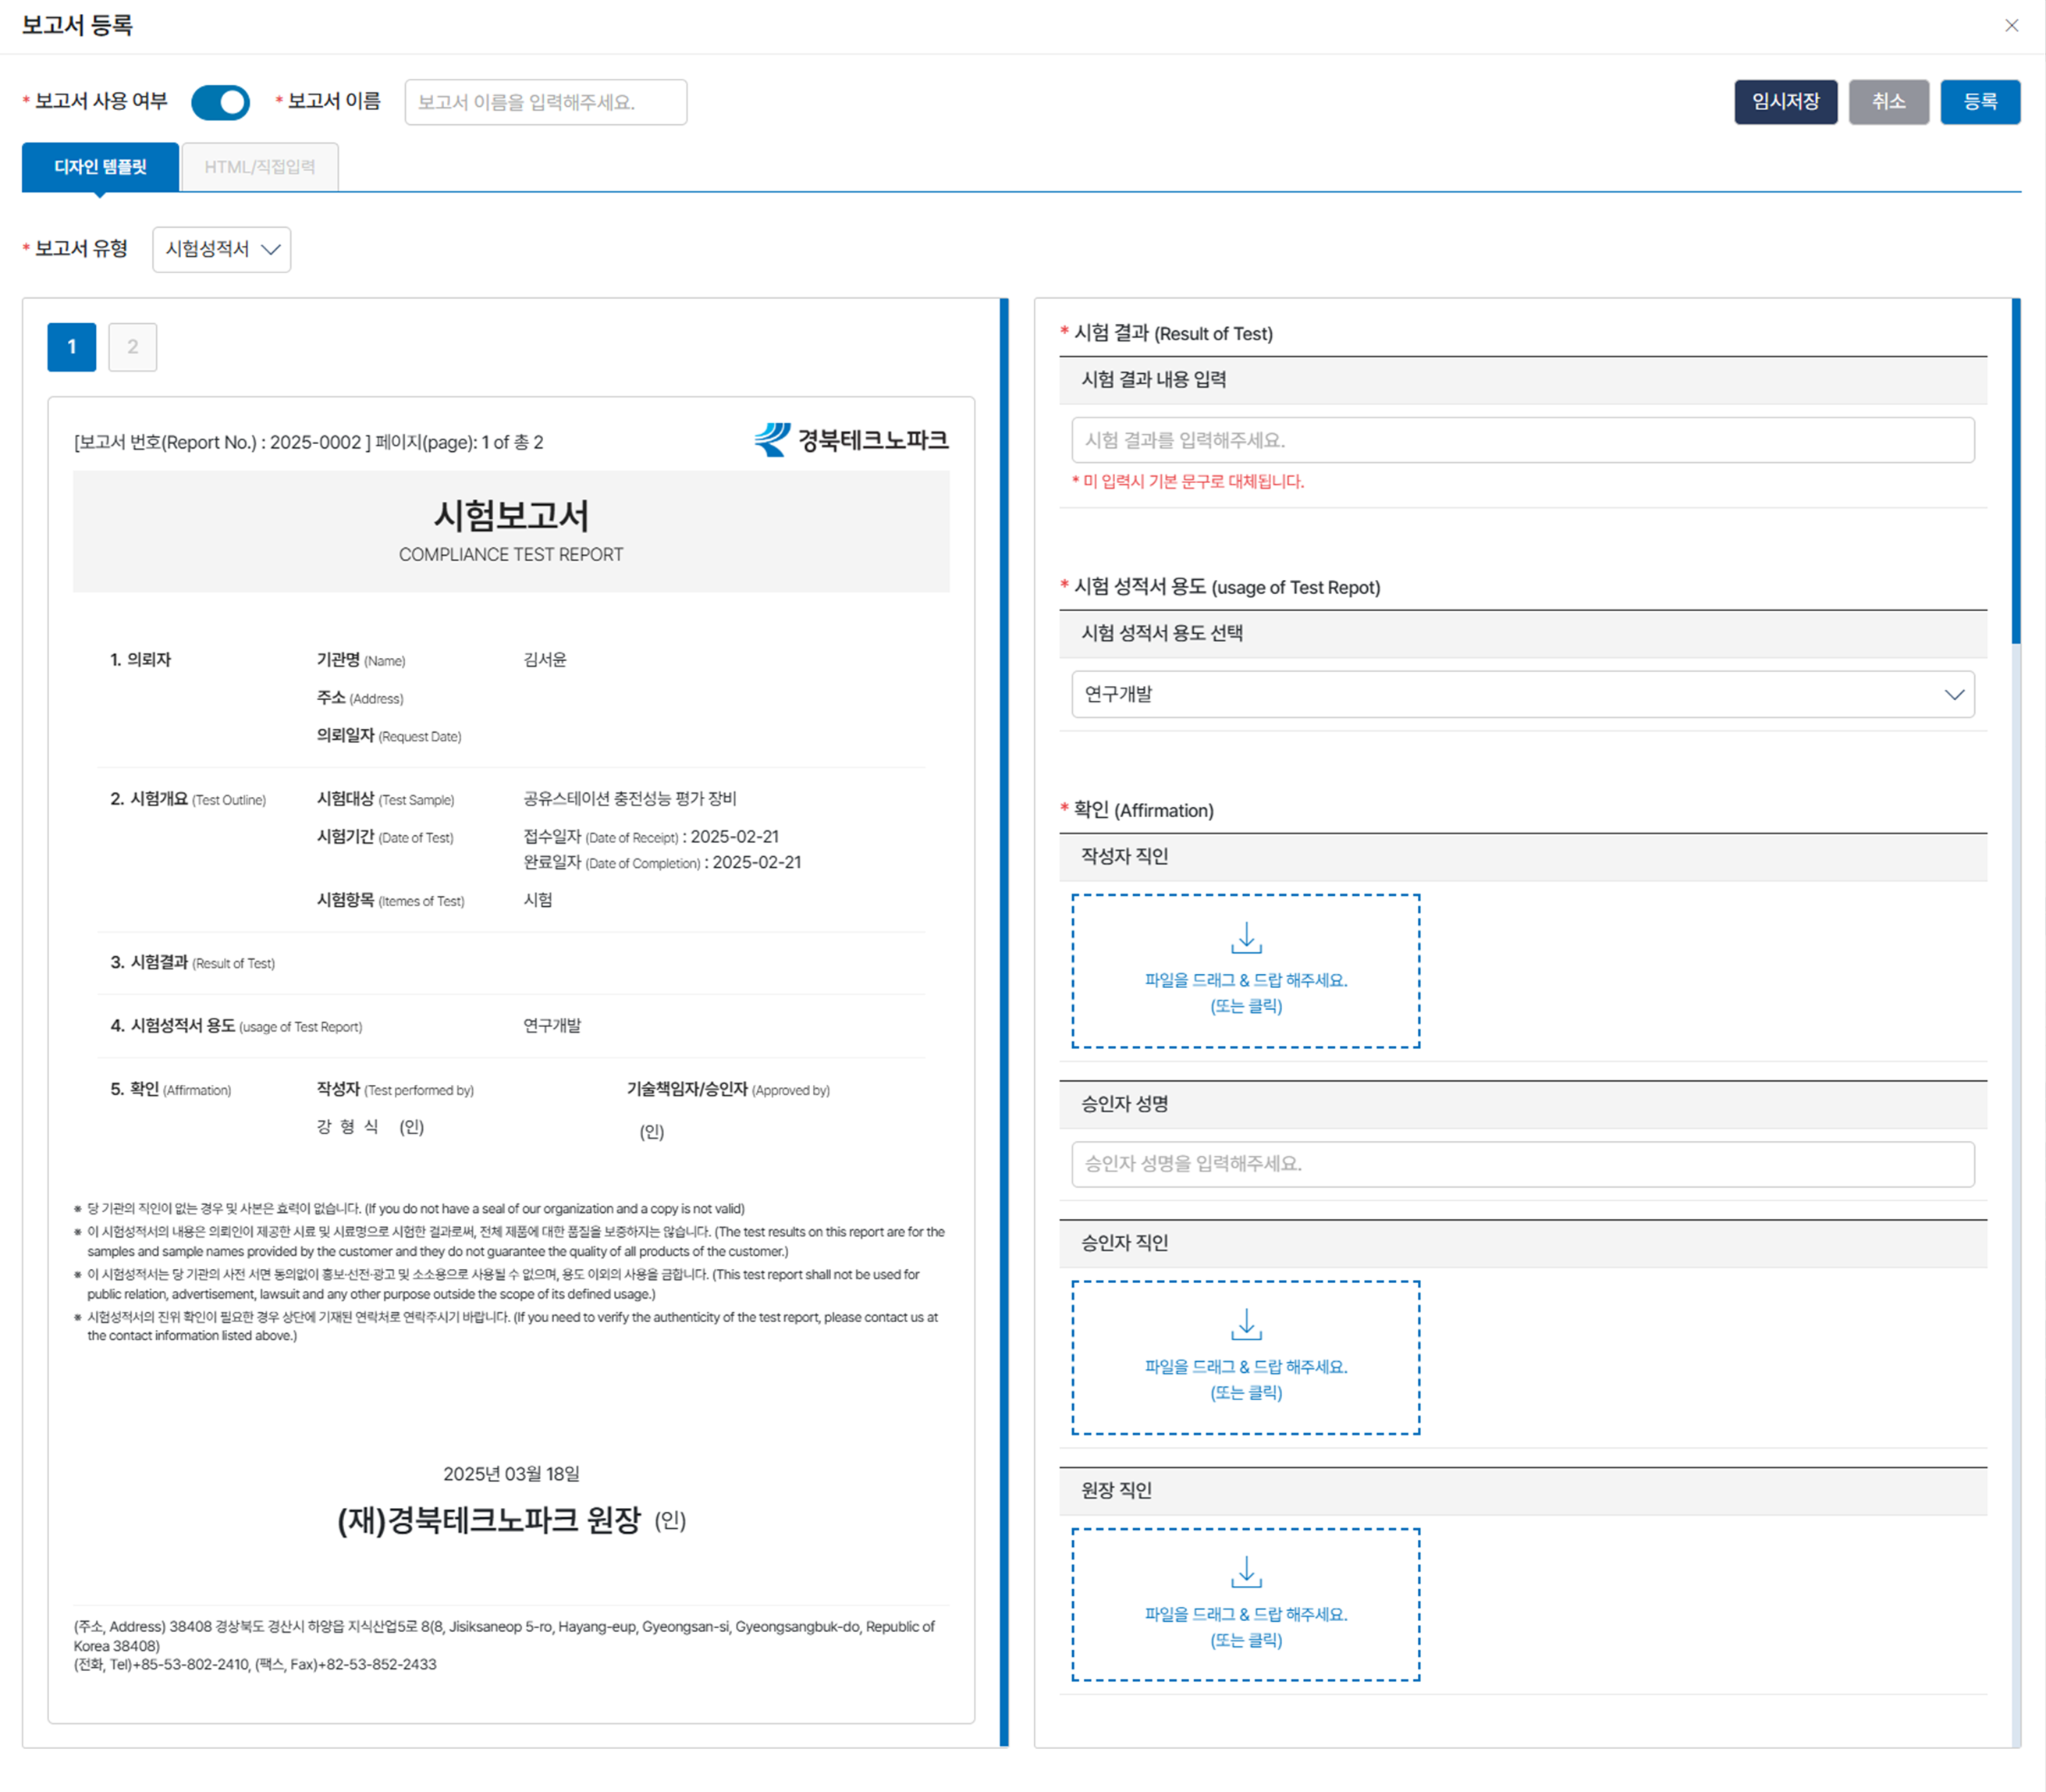
Task: Open the 보고서 유형 dropdown
Action: click(x=221, y=249)
